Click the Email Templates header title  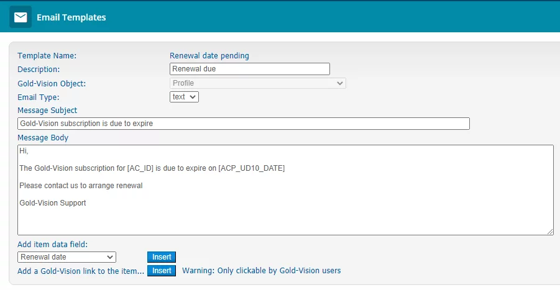click(71, 17)
